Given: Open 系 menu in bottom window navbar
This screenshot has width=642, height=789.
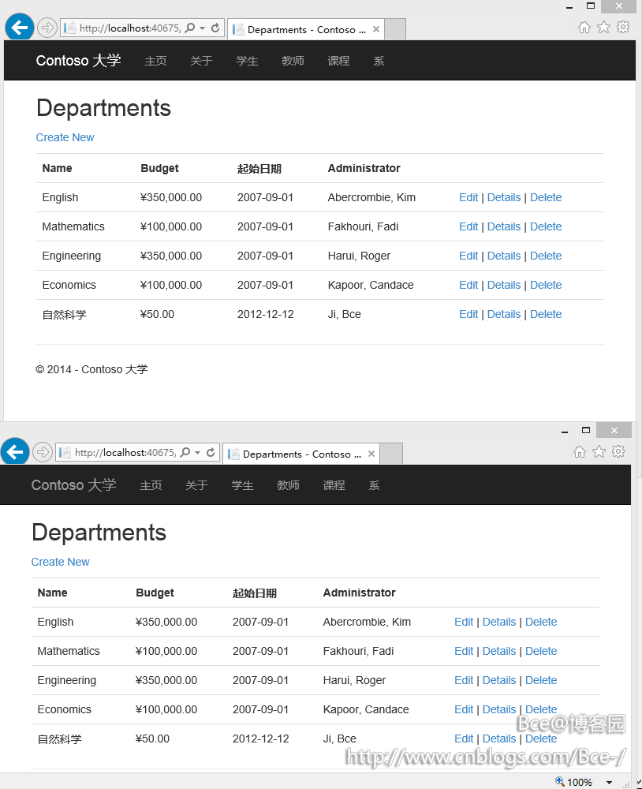Looking at the screenshot, I should click(x=375, y=485).
